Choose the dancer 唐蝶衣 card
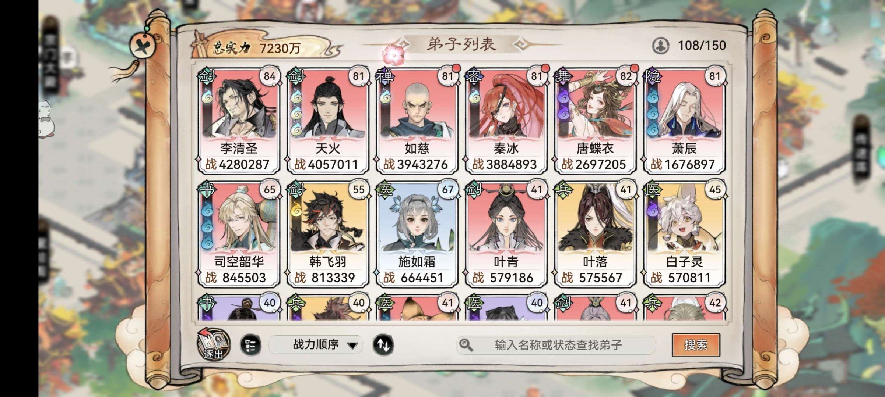Viewport: 885px width, 397px height. 595,120
